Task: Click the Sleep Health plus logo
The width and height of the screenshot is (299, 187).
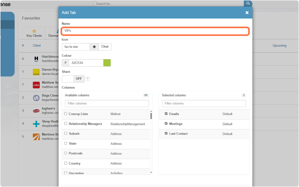Action: [x=36, y=124]
